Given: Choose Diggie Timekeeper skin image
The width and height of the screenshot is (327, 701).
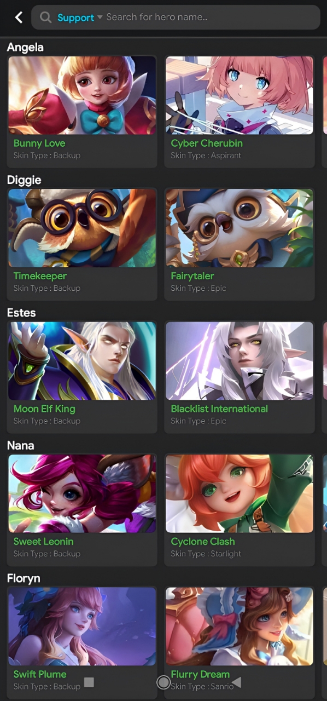Looking at the screenshot, I should click(82, 228).
